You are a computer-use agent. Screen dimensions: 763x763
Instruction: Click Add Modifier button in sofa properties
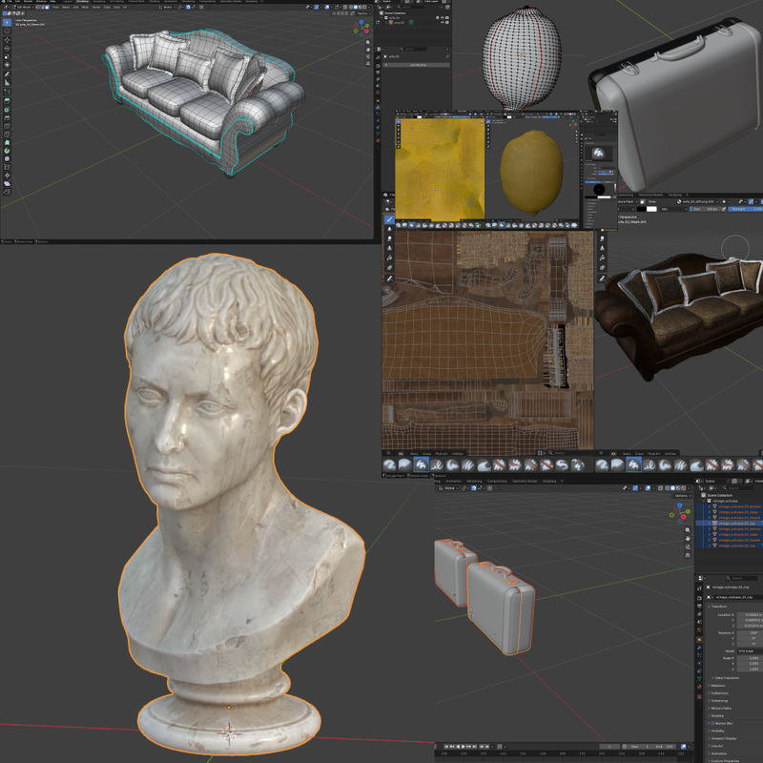coord(417,65)
